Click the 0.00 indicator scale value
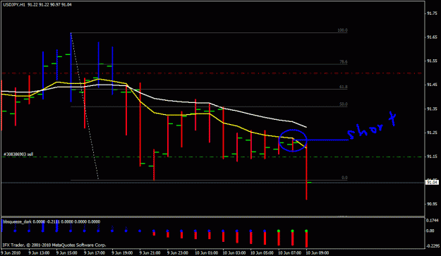 coord(430,231)
